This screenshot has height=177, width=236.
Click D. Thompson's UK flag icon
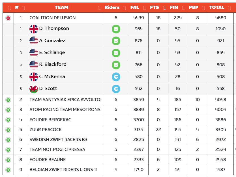34,29
